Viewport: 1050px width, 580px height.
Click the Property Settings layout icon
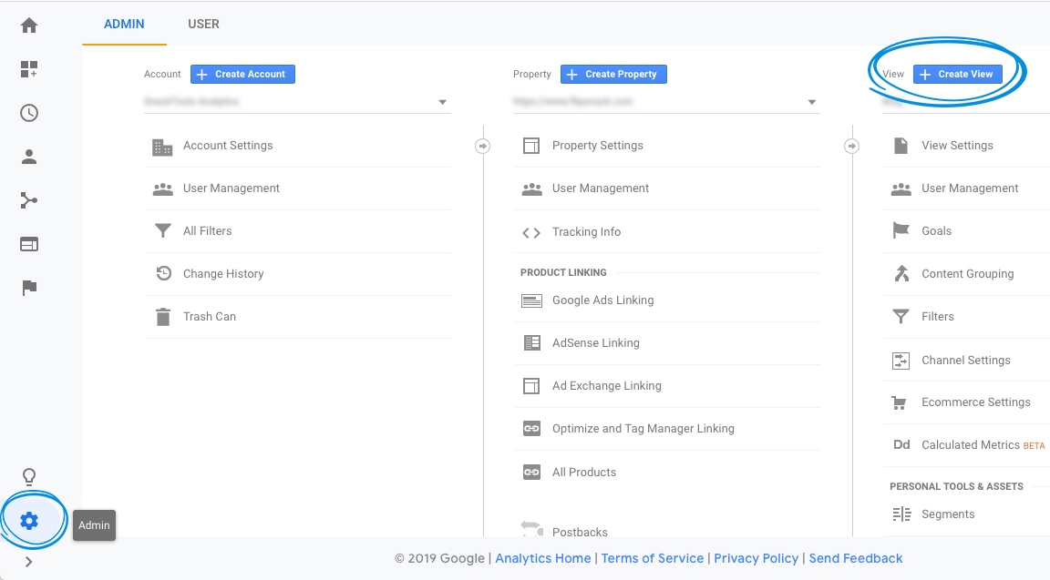coord(531,146)
